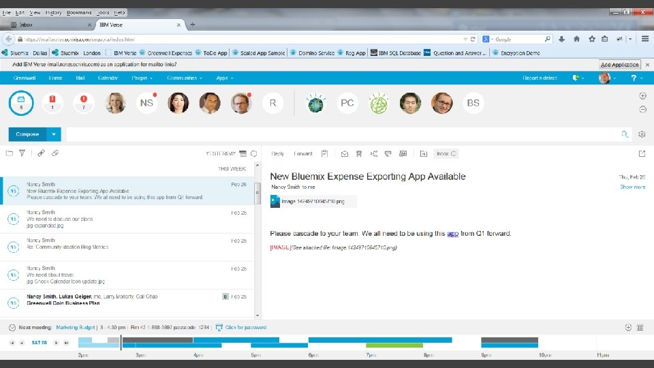Open the Needs Action circle with count 1
Viewport: 654px width, 368px height.
click(x=52, y=103)
